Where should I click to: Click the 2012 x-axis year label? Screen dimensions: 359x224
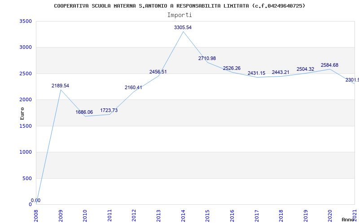pyautogui.click(x=134, y=216)
